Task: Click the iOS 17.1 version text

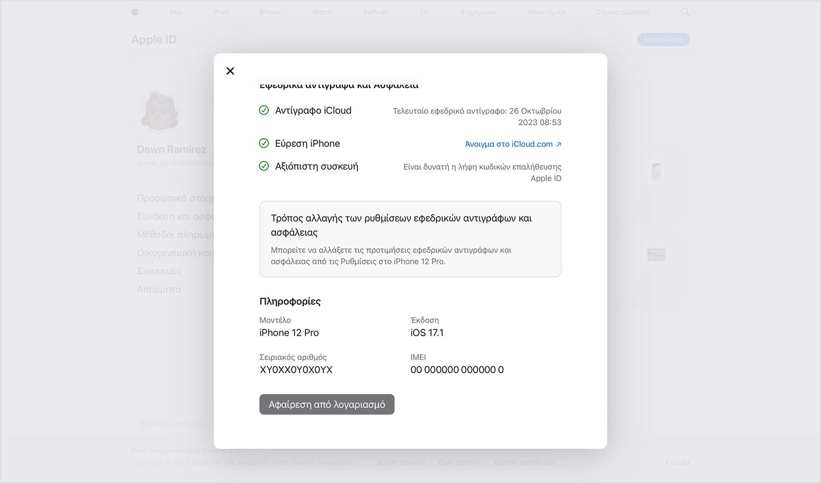Action: (427, 333)
